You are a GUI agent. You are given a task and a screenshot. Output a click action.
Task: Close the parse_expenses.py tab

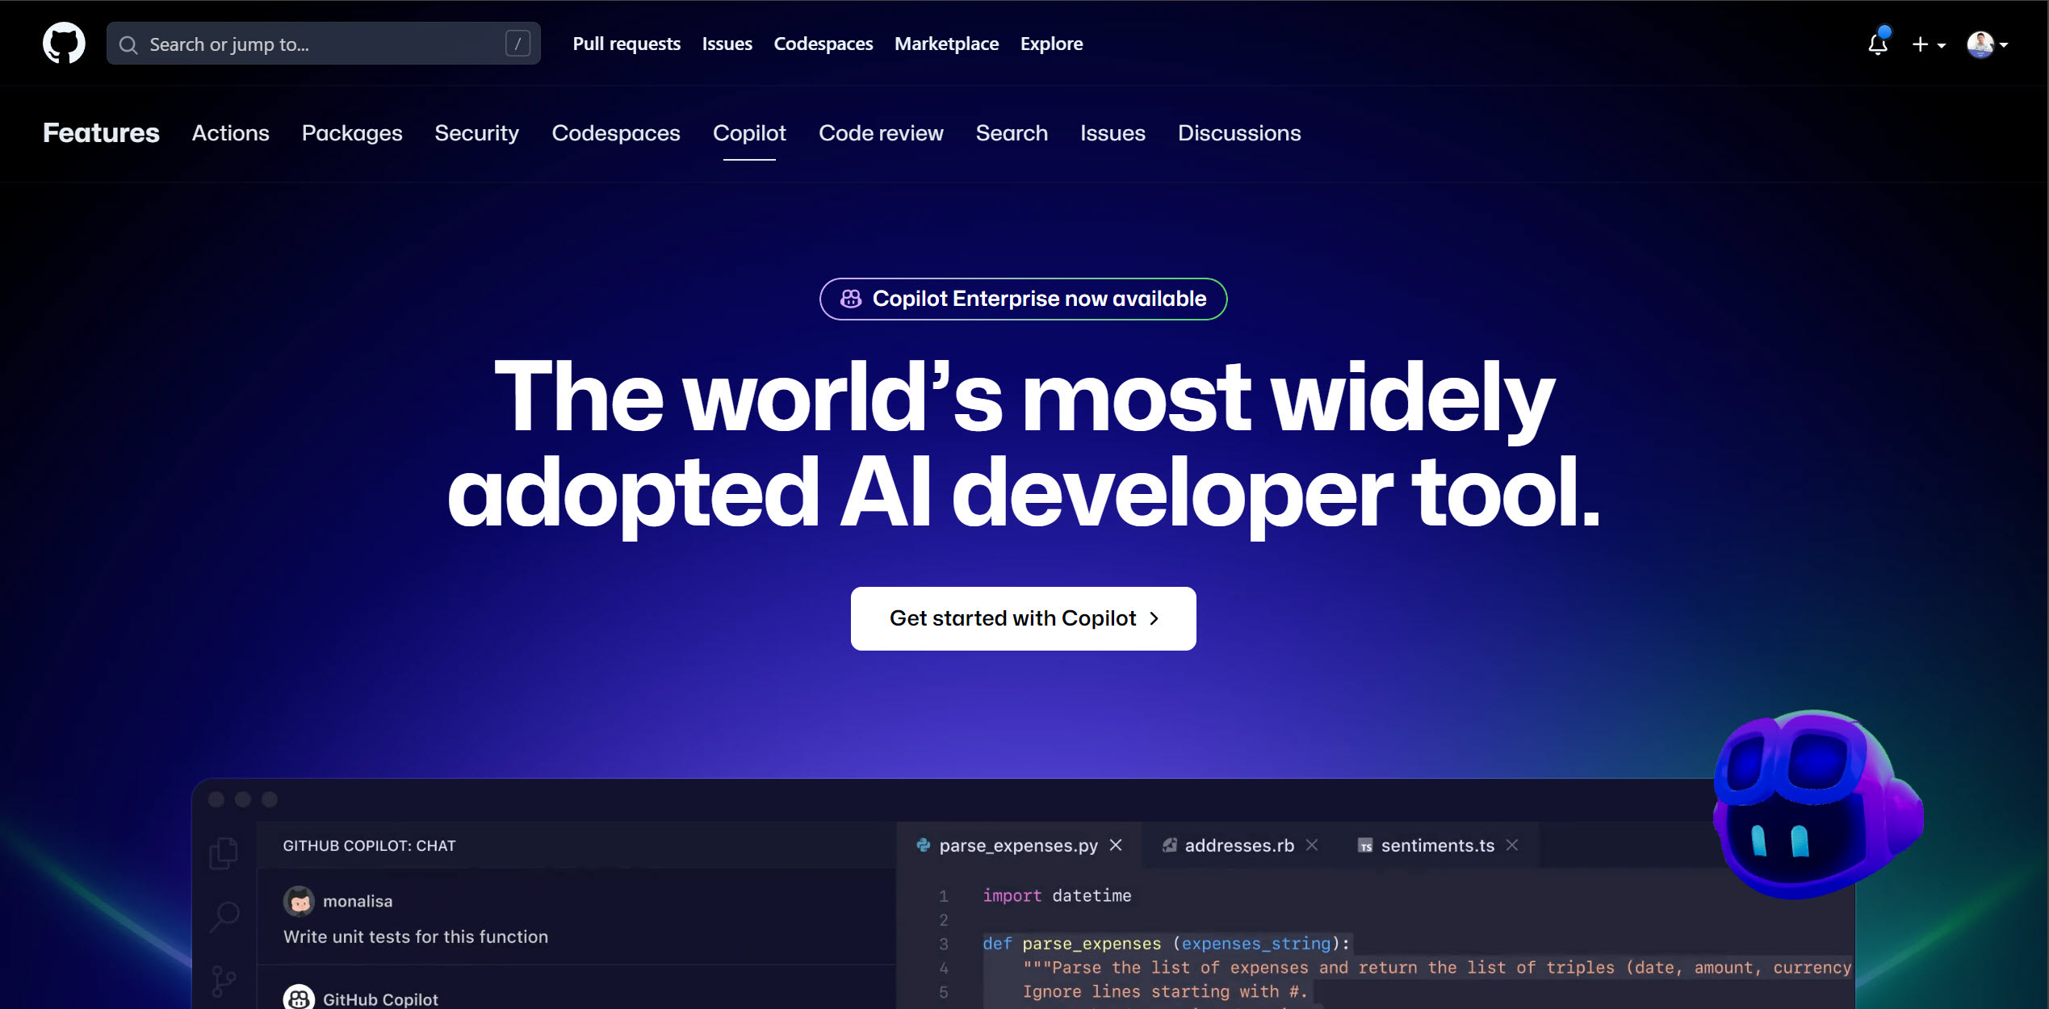(x=1116, y=845)
